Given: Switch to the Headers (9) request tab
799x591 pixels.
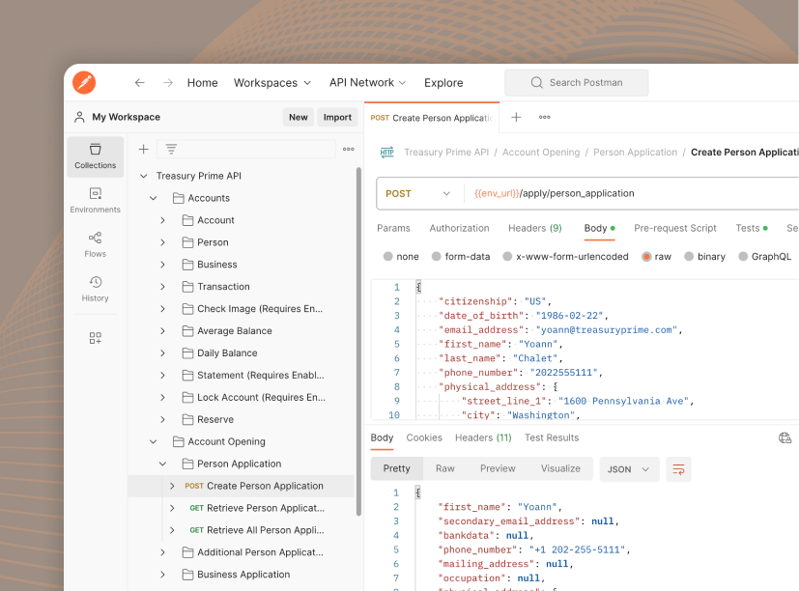Looking at the screenshot, I should [x=534, y=228].
